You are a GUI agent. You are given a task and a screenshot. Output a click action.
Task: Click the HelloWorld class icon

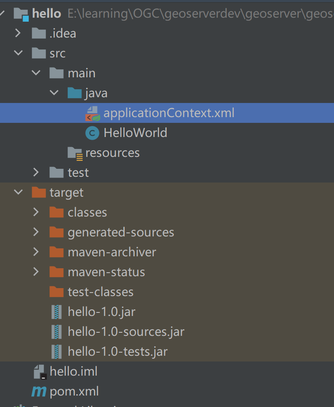(92, 133)
